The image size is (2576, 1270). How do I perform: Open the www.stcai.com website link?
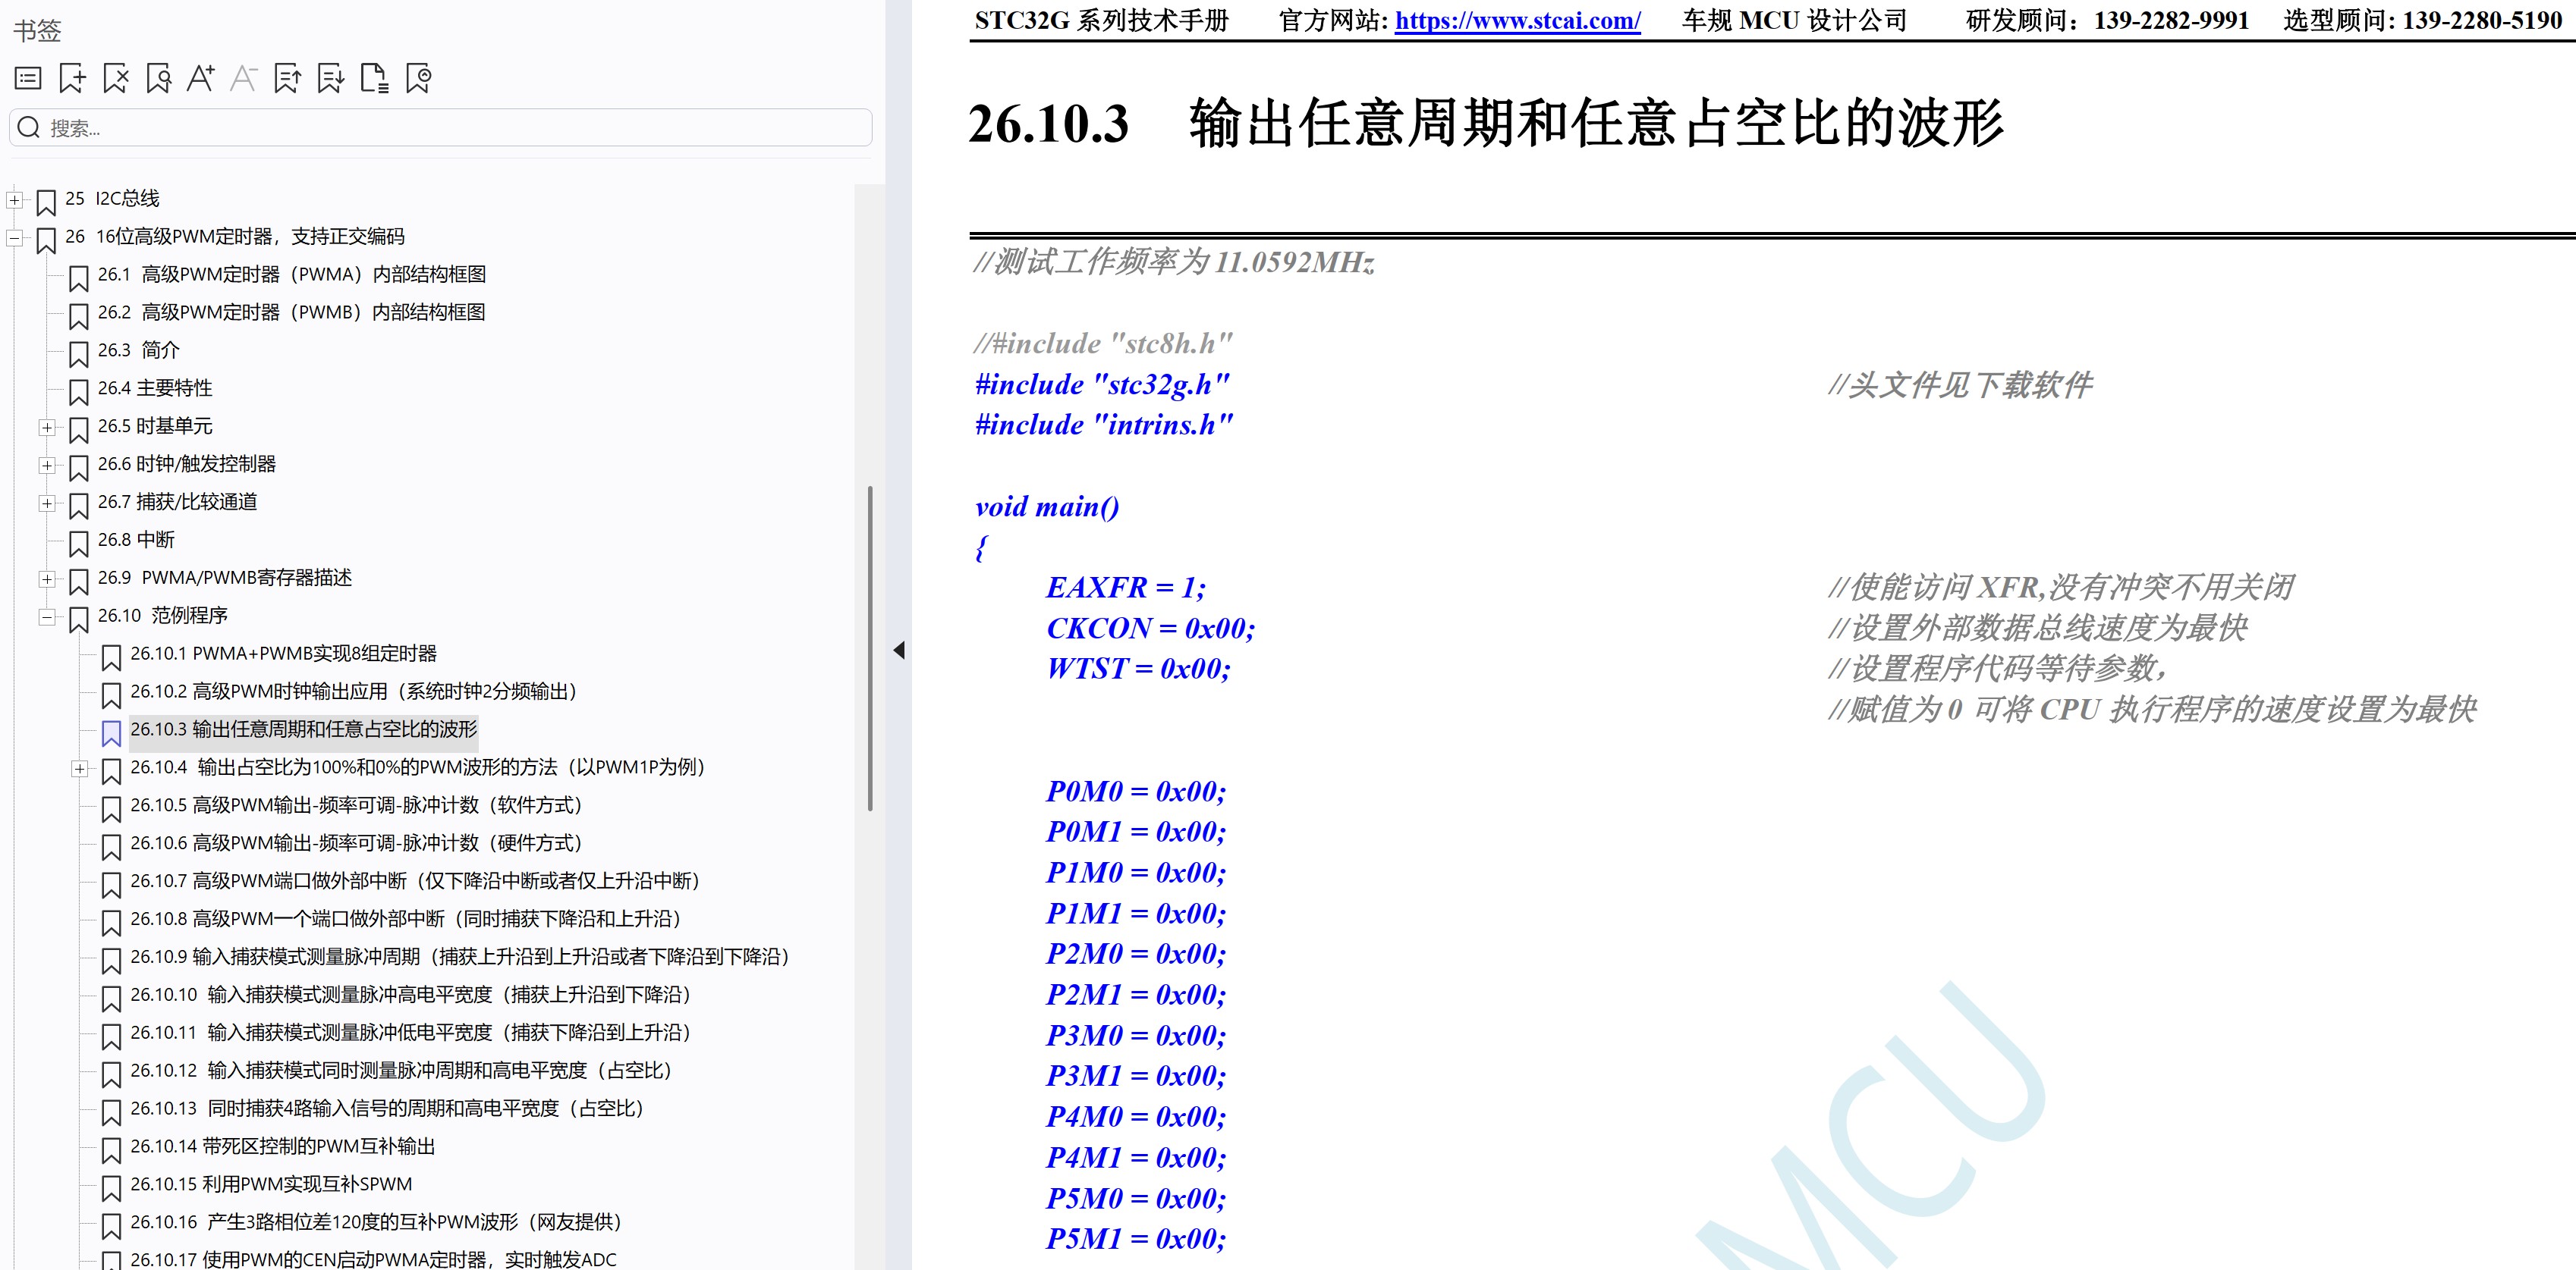tap(1517, 21)
